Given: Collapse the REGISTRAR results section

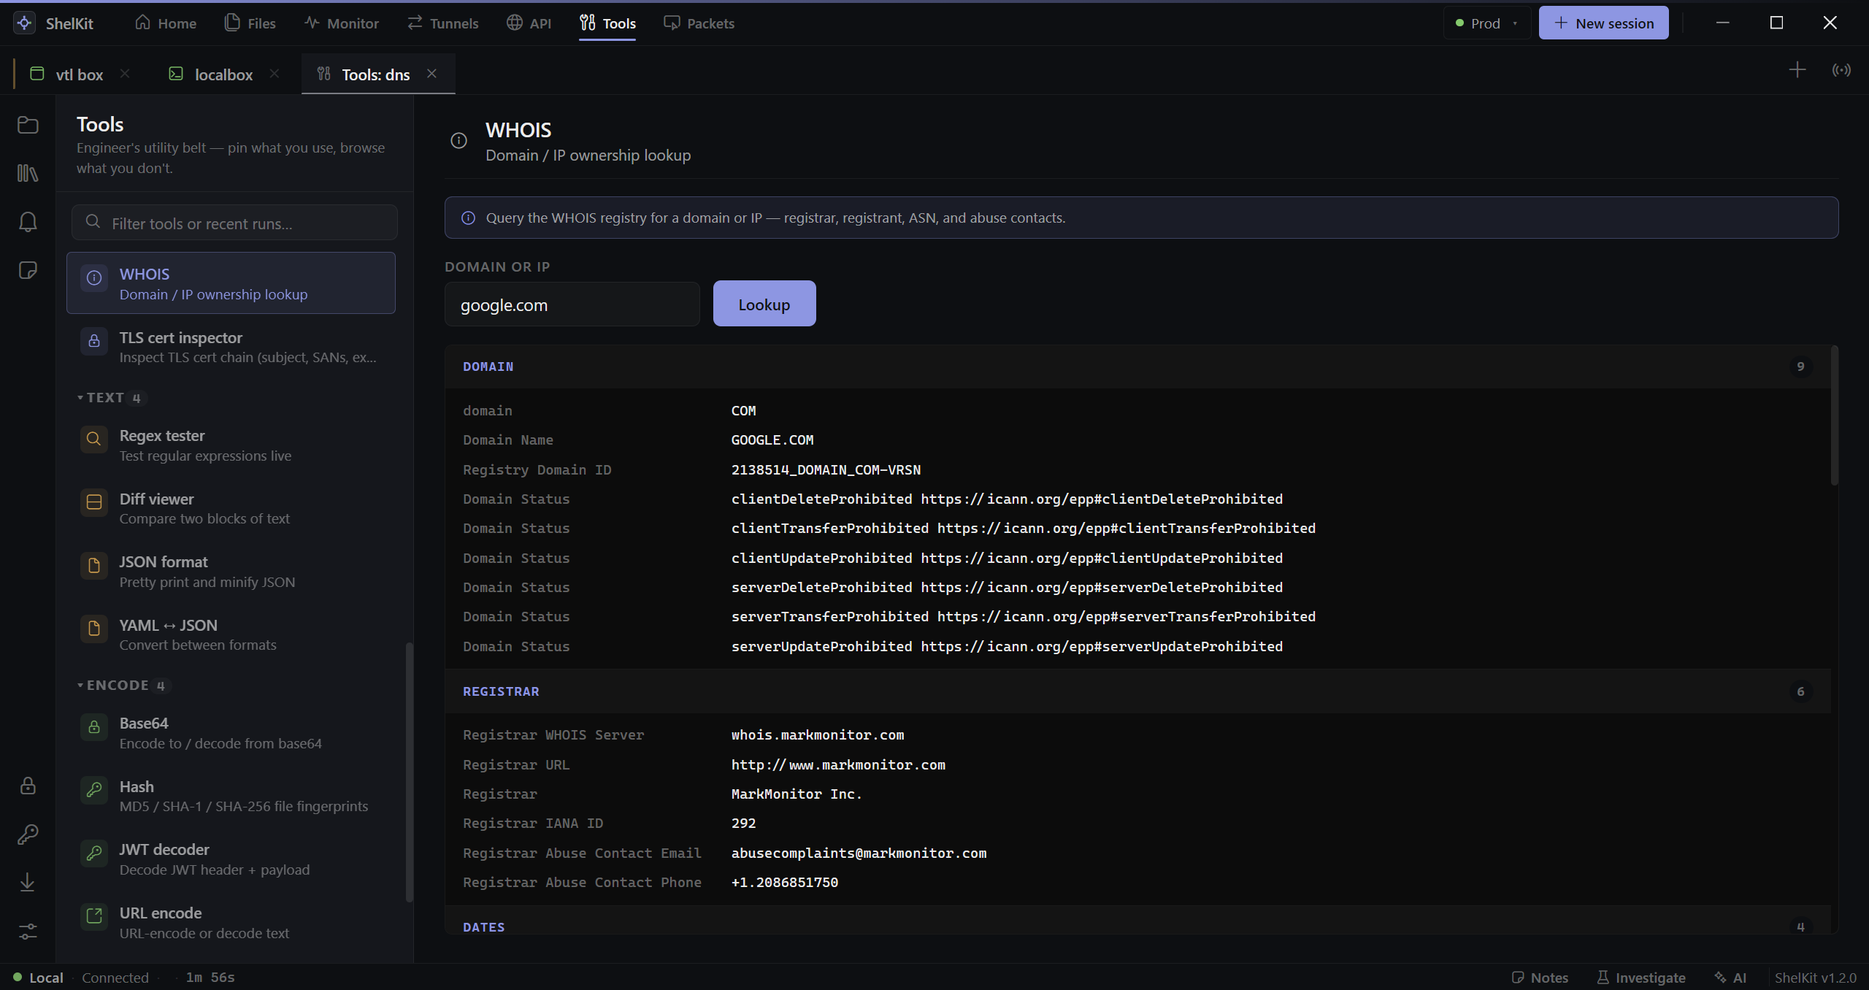Looking at the screenshot, I should coord(1138,691).
